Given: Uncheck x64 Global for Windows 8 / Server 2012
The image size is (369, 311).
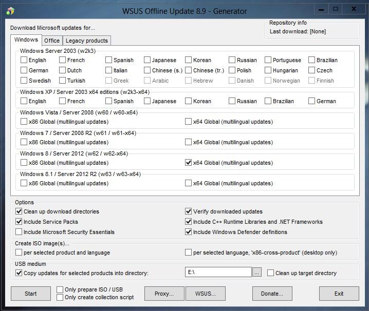Looking at the screenshot, I should pos(188,163).
